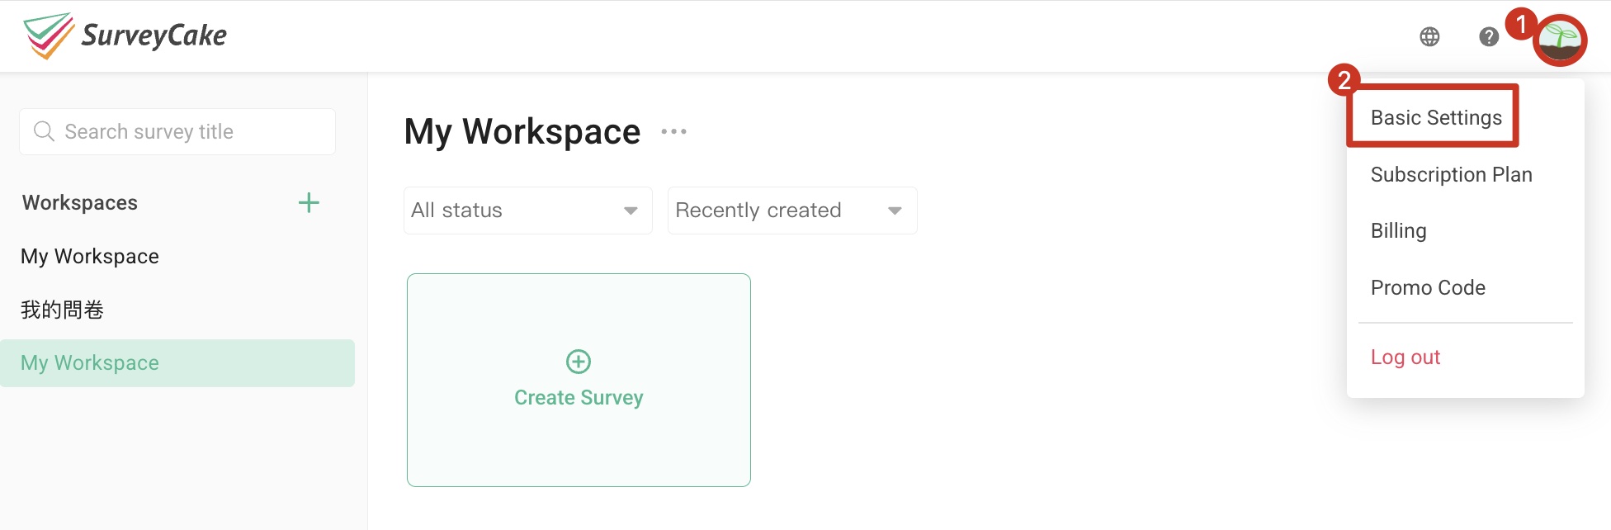Screen dimensions: 1611x530
Task: Click Create Survey
Action: (x=578, y=397)
